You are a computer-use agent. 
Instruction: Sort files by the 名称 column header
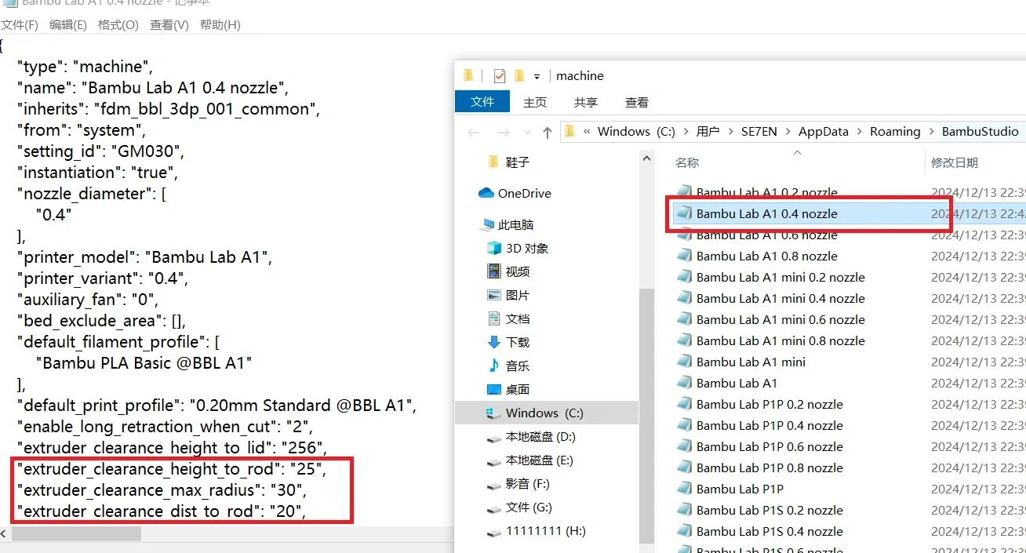pos(687,162)
